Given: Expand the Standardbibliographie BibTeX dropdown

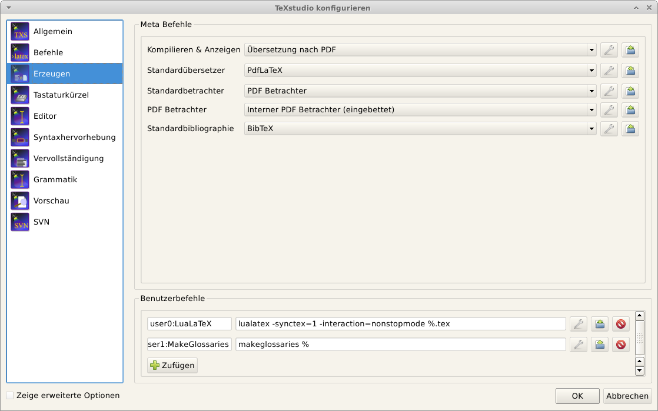Looking at the screenshot, I should click(x=420, y=129).
